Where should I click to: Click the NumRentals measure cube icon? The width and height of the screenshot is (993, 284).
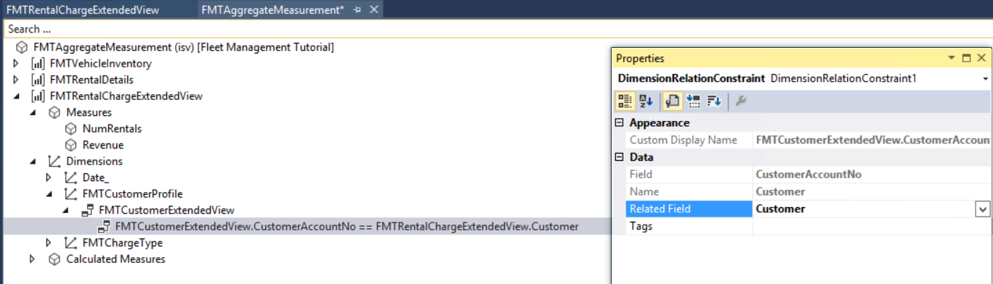70,129
